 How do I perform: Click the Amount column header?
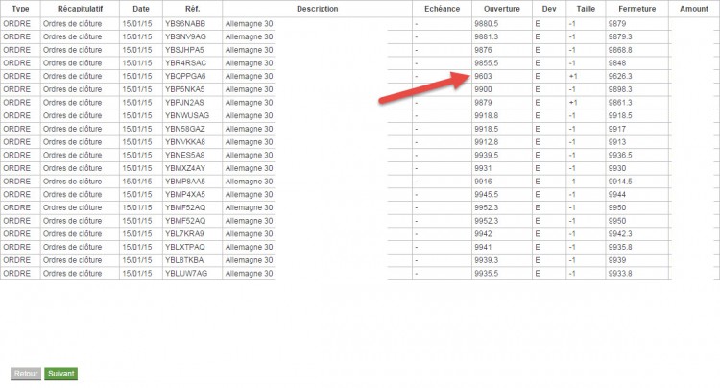[694, 9]
